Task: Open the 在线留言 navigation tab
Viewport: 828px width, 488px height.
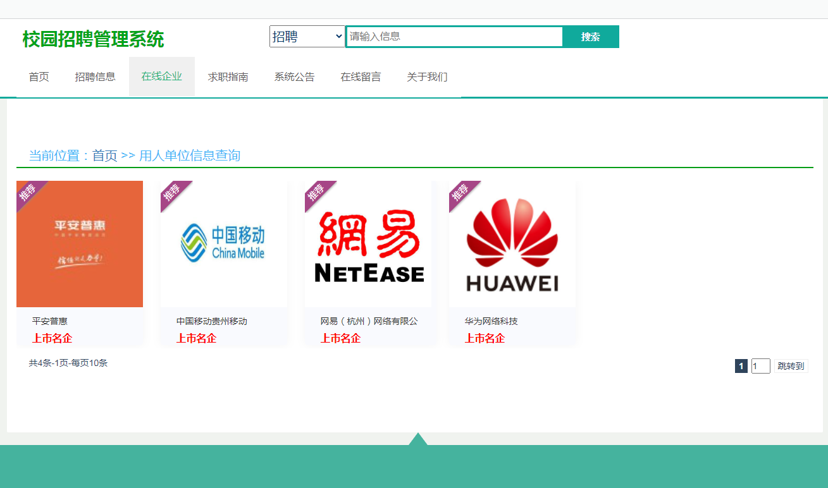Action: 361,77
